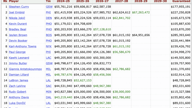Select Giannis Antetokounmpo's player link

25,69
